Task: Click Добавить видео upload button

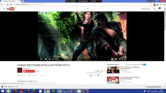Action: (146, 9)
